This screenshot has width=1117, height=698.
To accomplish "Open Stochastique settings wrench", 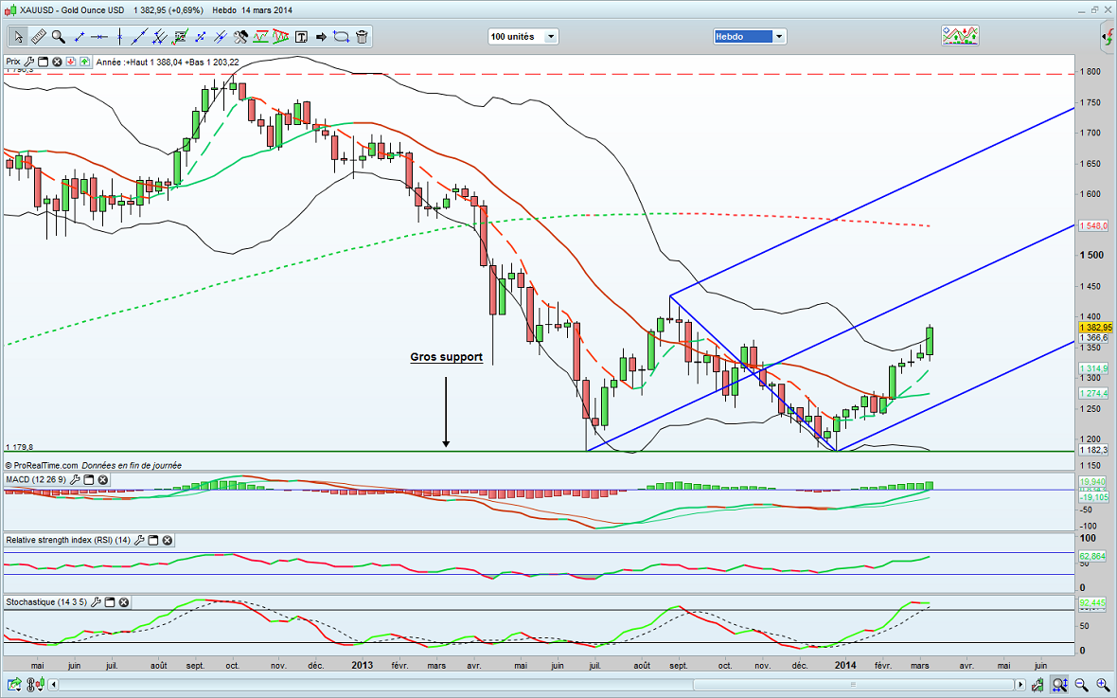I will tap(94, 602).
